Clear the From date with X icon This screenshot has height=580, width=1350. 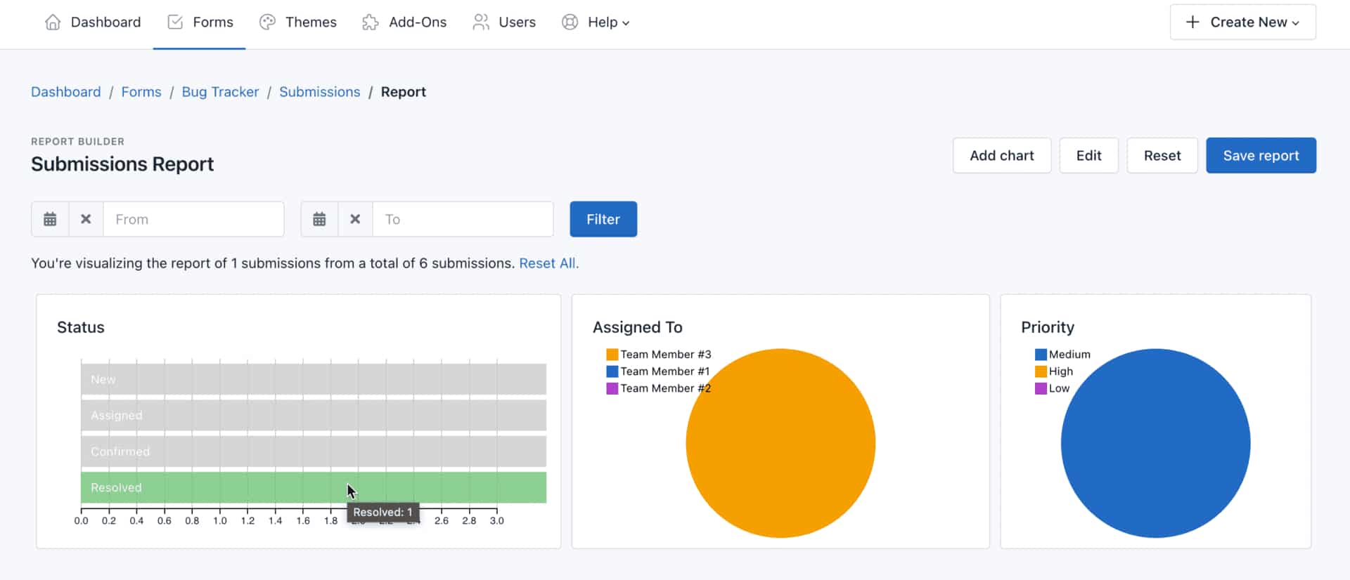86,219
